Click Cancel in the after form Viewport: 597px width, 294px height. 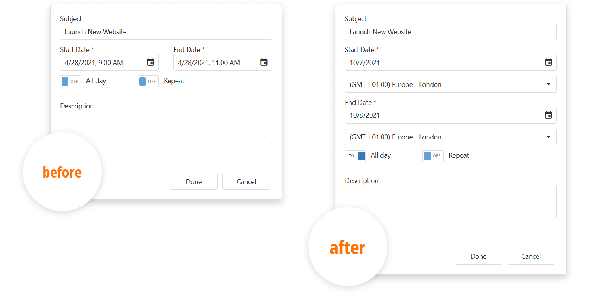(x=531, y=256)
